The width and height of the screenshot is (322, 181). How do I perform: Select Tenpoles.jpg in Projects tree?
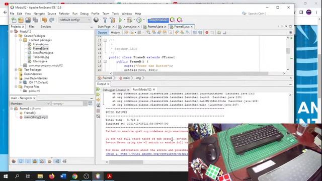coord(41,57)
